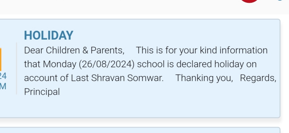
Task: Click the vertical divider line beside notice
Action: point(16,69)
